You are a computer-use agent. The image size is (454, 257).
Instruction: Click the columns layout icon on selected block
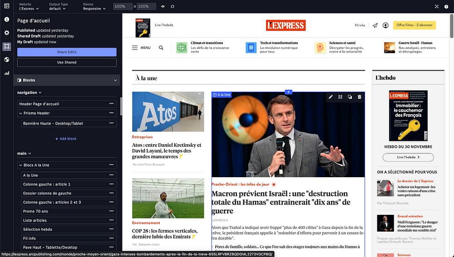[340, 97]
